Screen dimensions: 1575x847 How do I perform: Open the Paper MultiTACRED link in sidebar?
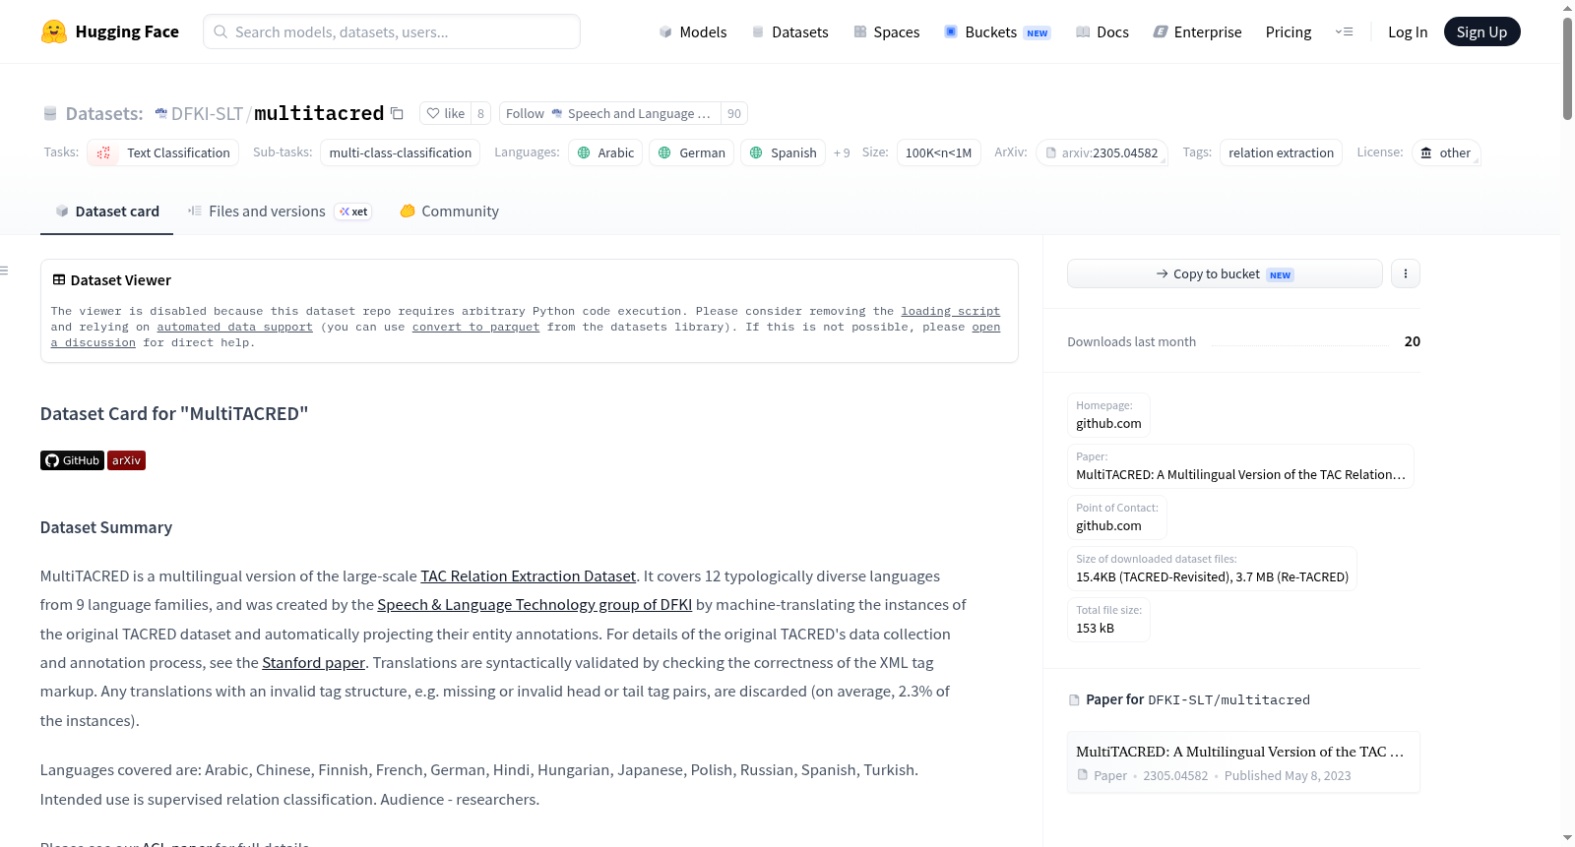[x=1240, y=466]
